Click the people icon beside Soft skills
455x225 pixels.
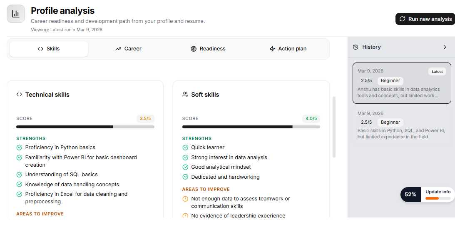coord(185,95)
